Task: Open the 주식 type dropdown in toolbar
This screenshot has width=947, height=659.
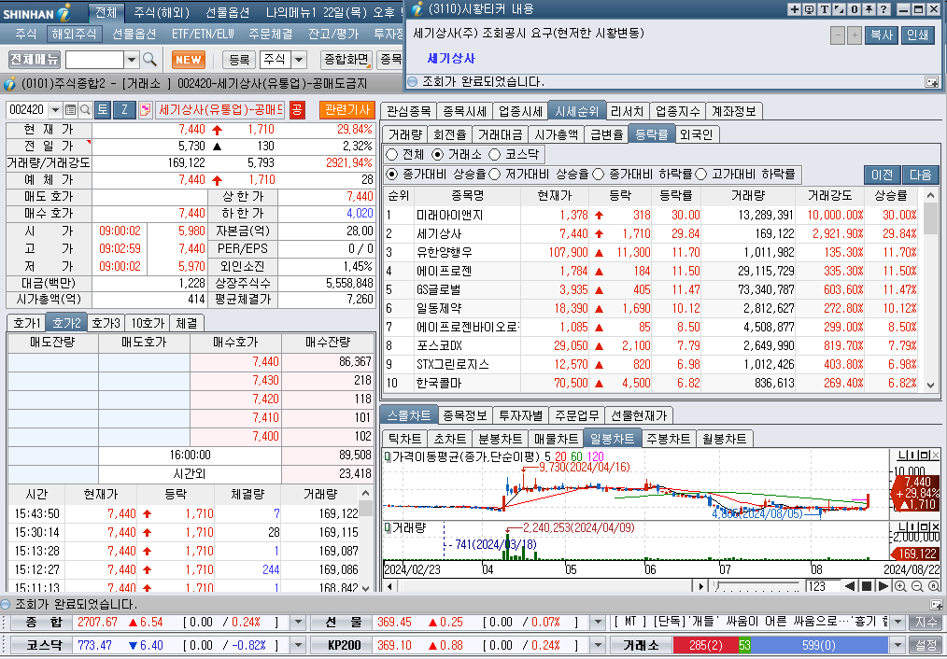Action: (x=300, y=60)
